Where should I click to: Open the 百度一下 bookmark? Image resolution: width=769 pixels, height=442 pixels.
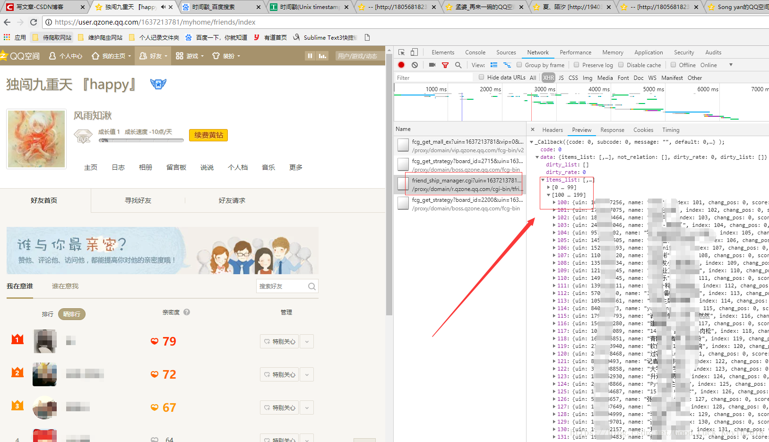tap(216, 37)
